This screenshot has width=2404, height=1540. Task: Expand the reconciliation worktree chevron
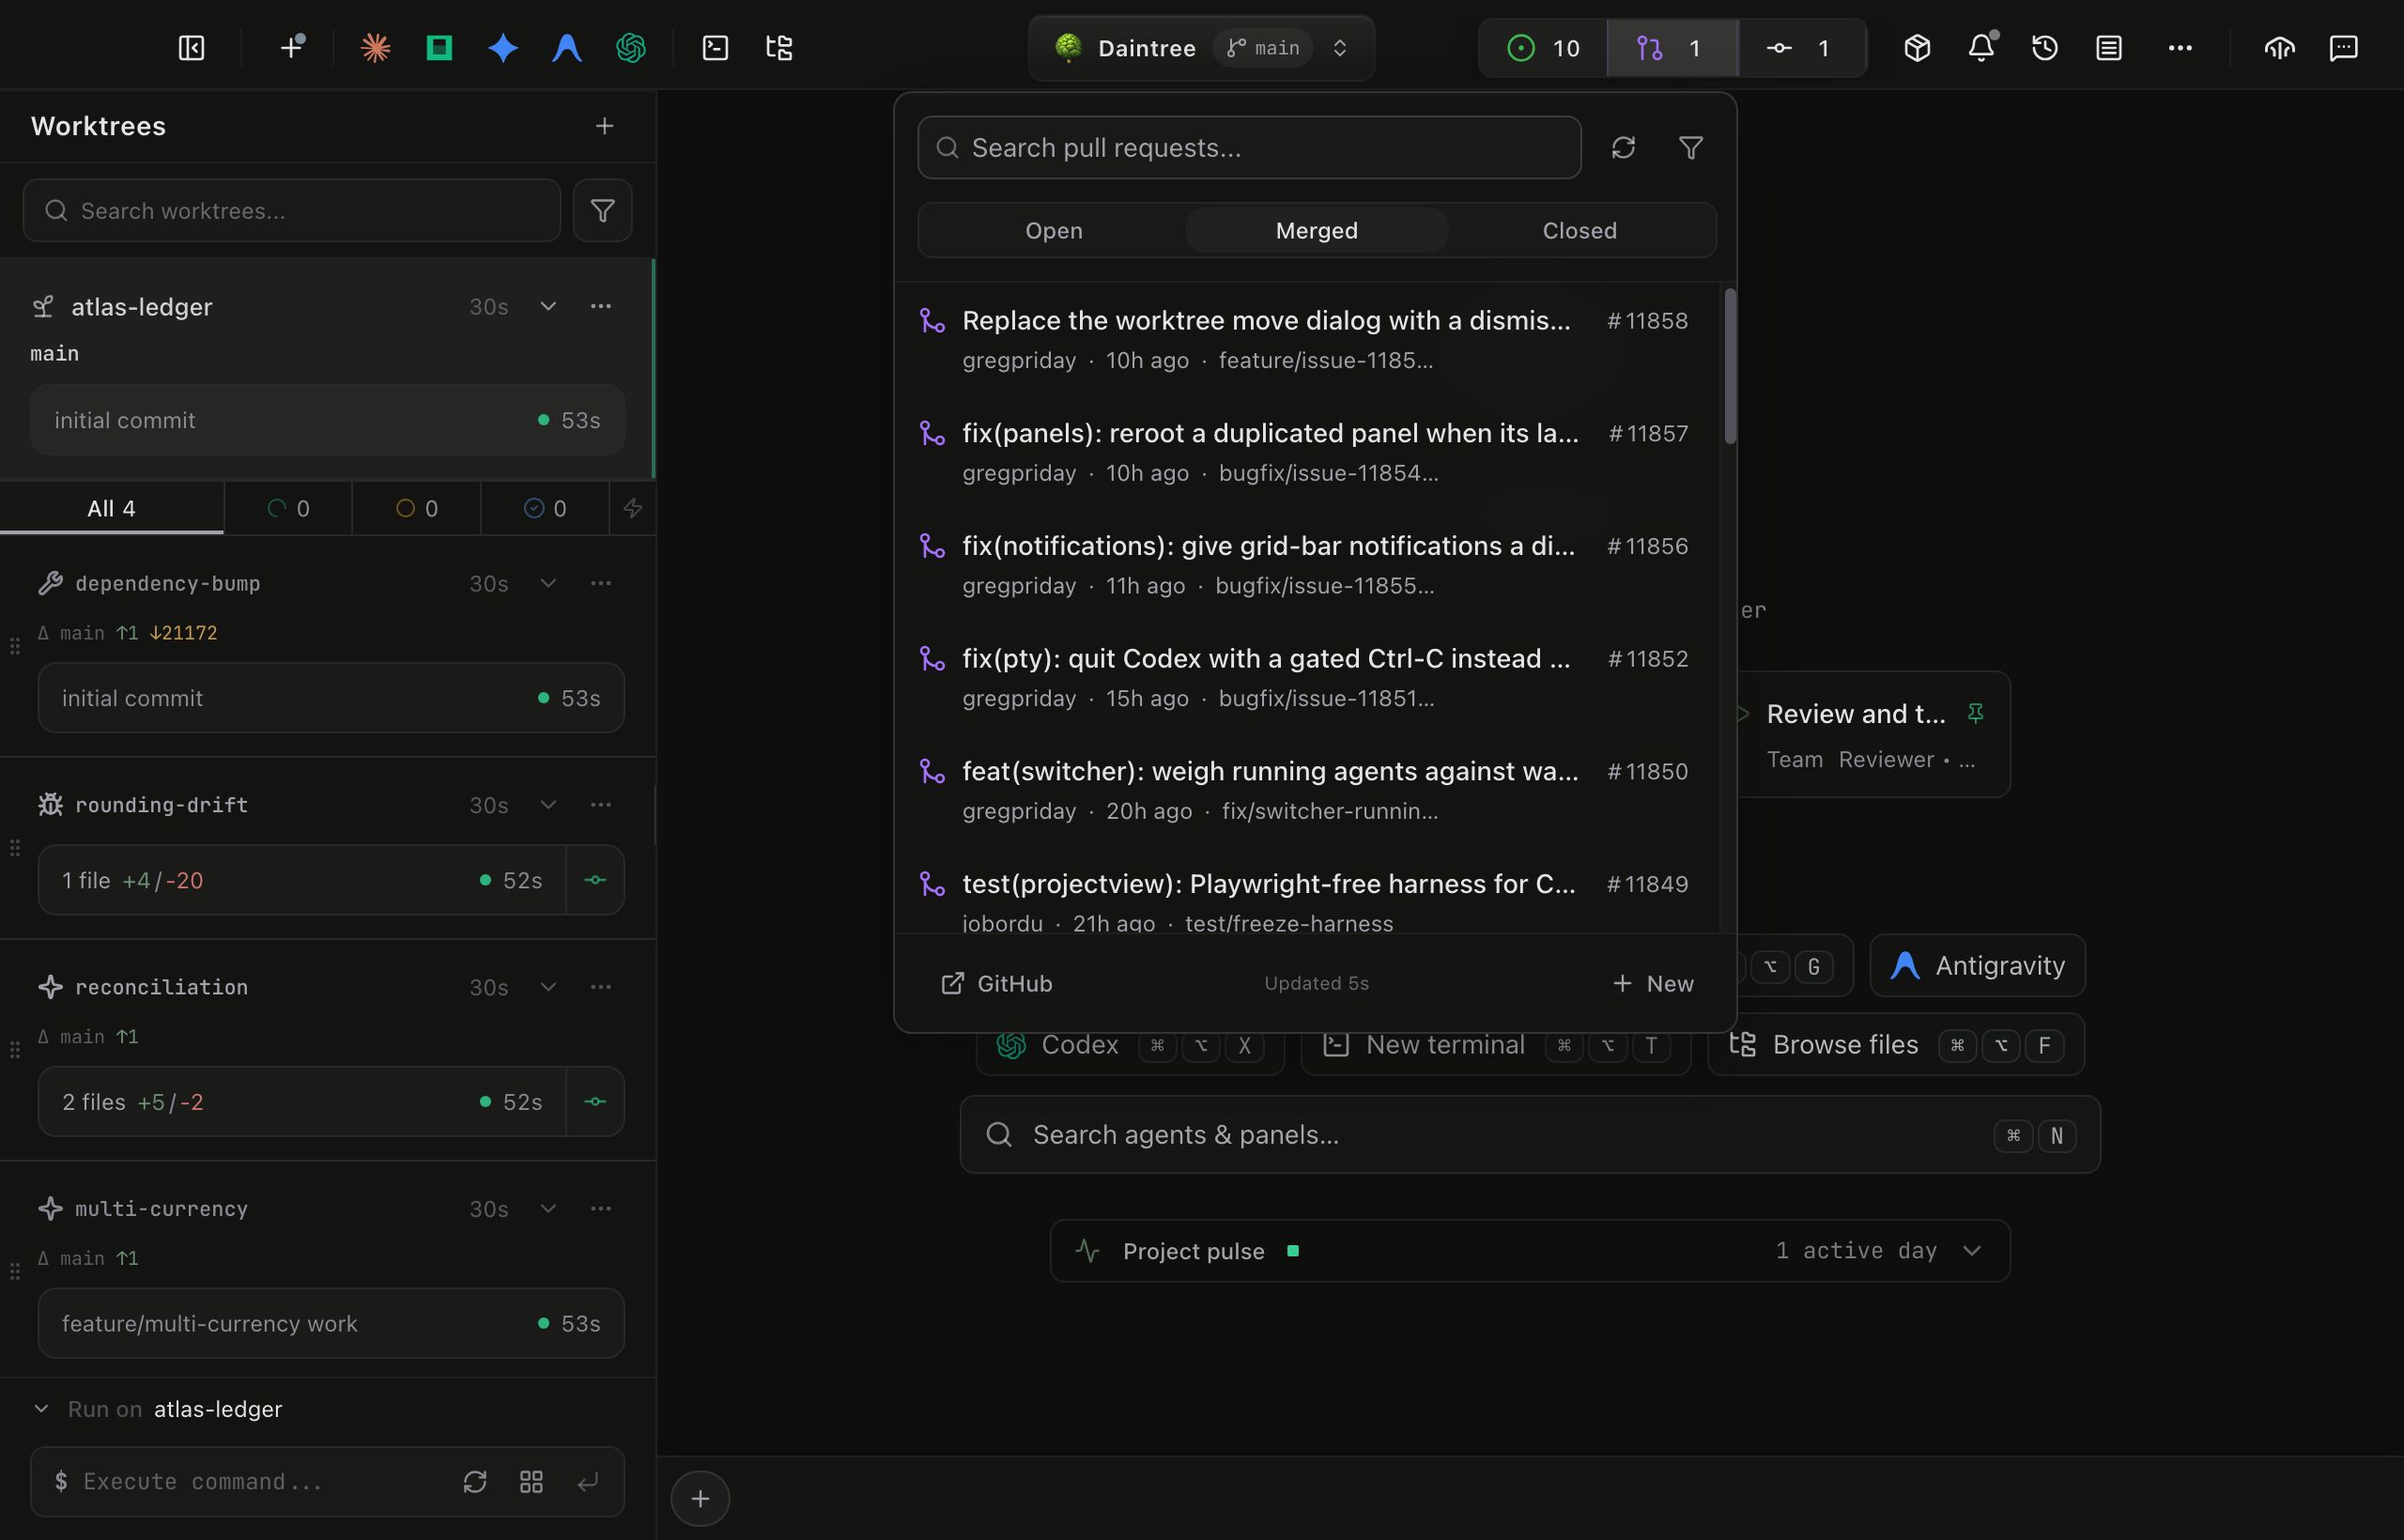click(548, 987)
